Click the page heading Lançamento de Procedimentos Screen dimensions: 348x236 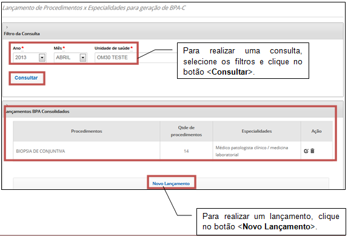coord(93,8)
